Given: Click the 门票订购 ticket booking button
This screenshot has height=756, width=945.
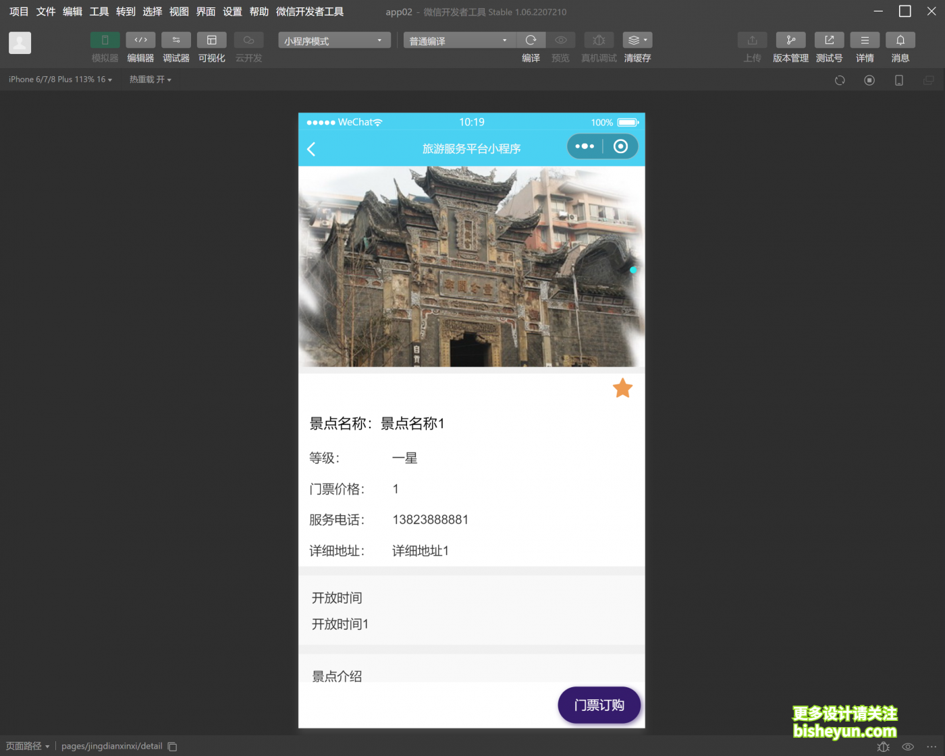Looking at the screenshot, I should [x=599, y=705].
